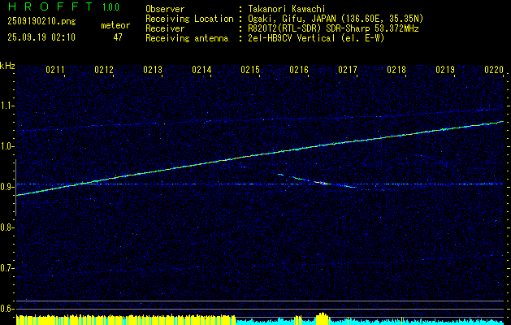Click time marker 0216
Screen dimensions: 511x325
pyautogui.click(x=298, y=70)
